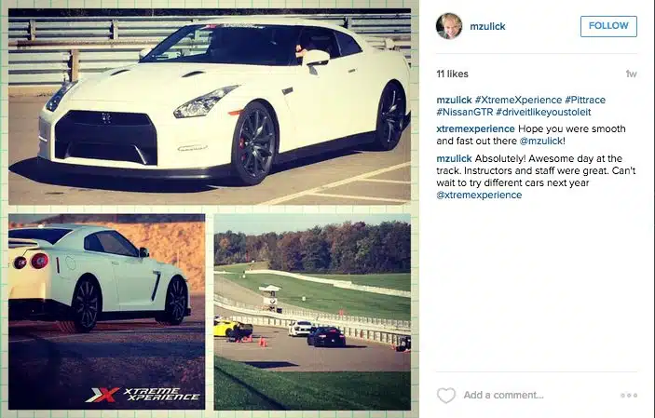Open the #Pittrace hashtag
The width and height of the screenshot is (655, 418).
585,100
